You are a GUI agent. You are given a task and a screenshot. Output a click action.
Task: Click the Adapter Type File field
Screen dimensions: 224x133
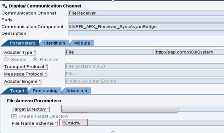(110, 52)
